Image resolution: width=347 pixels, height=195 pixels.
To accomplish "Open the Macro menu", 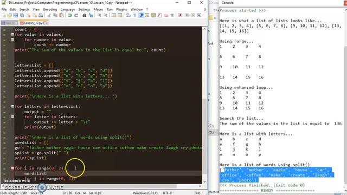I will (x=98, y=10).
